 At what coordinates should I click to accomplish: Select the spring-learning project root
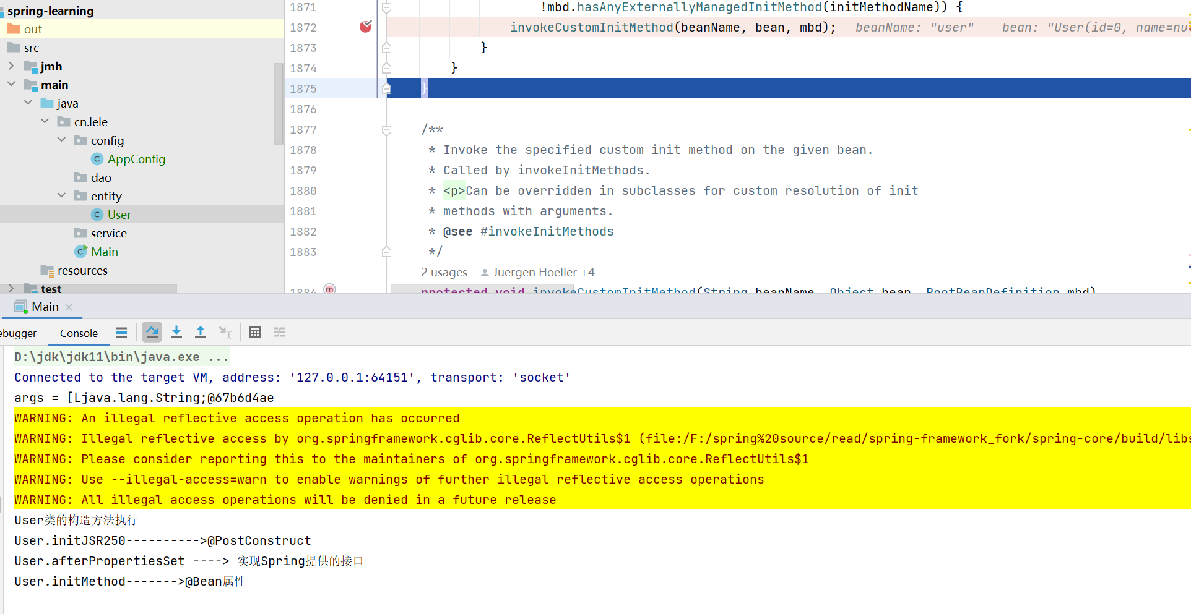click(51, 11)
